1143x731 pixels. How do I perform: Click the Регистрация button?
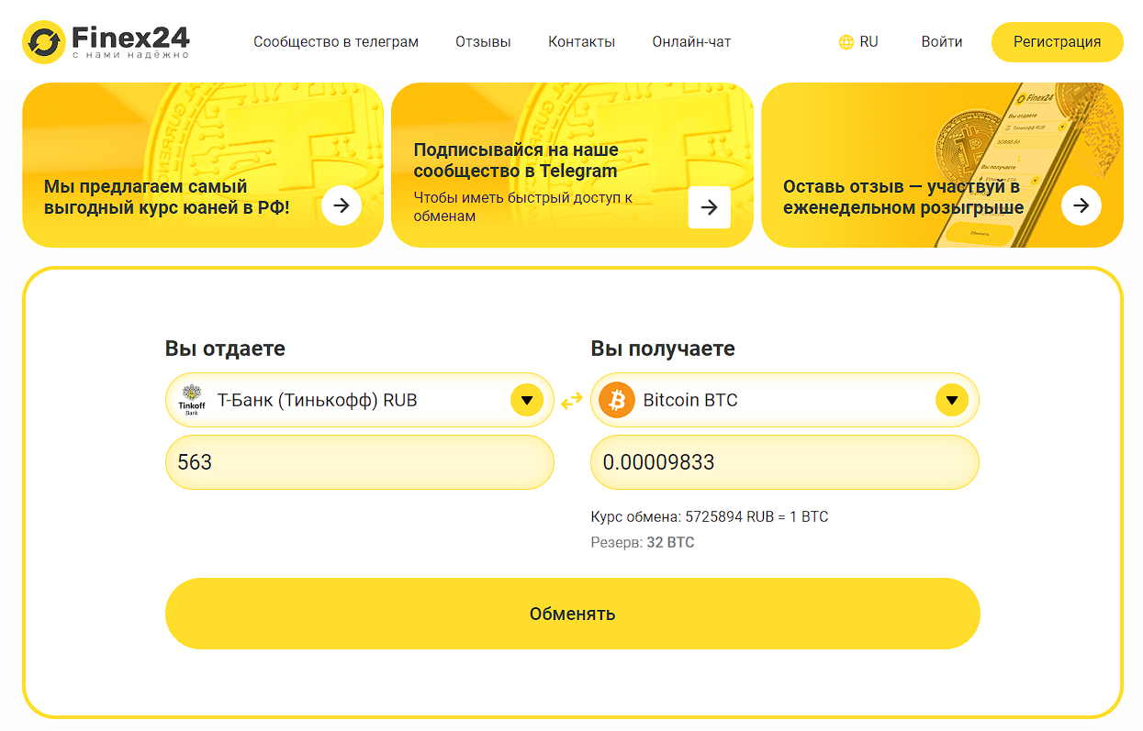point(1058,42)
